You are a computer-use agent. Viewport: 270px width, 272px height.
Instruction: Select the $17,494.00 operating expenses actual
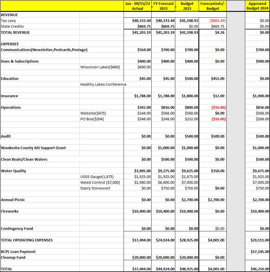(141, 240)
